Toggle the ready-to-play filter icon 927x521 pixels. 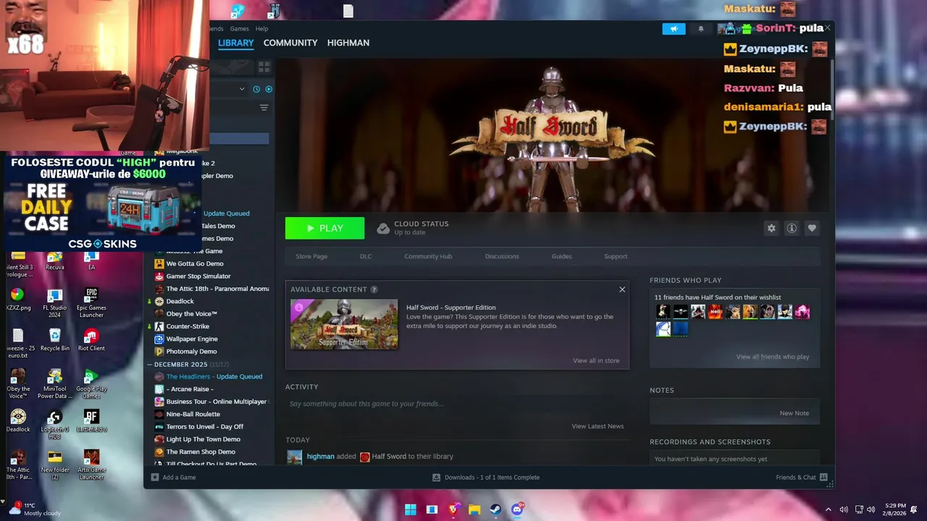pyautogui.click(x=269, y=89)
